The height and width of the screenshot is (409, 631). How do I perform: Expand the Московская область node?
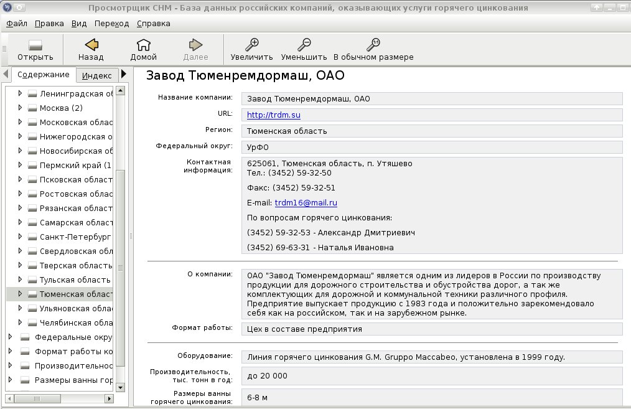point(20,121)
